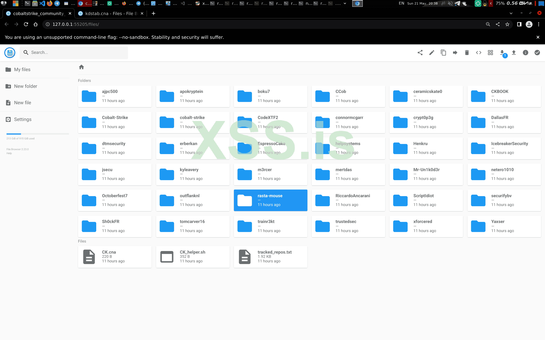This screenshot has height=340, width=545.
Task: Open the Share icon in the toolbar
Action: pyautogui.click(x=420, y=52)
